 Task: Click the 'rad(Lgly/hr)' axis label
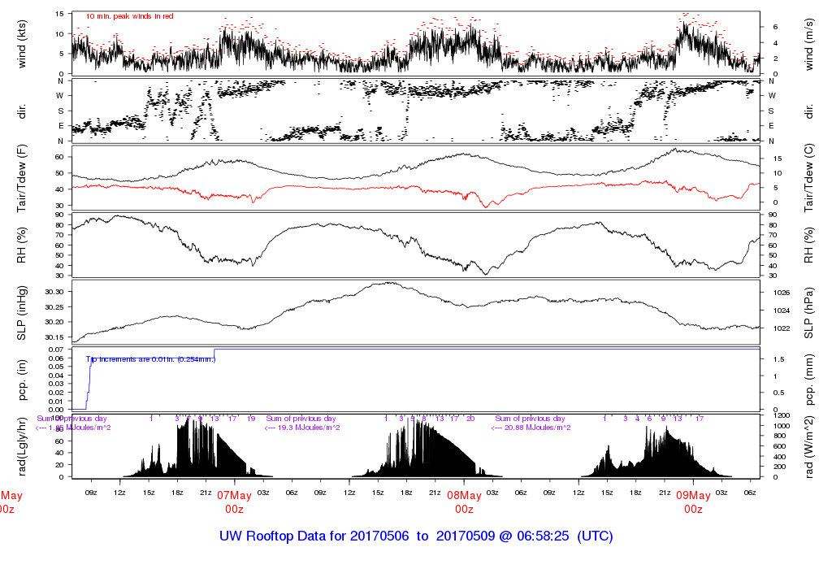(x=22, y=447)
